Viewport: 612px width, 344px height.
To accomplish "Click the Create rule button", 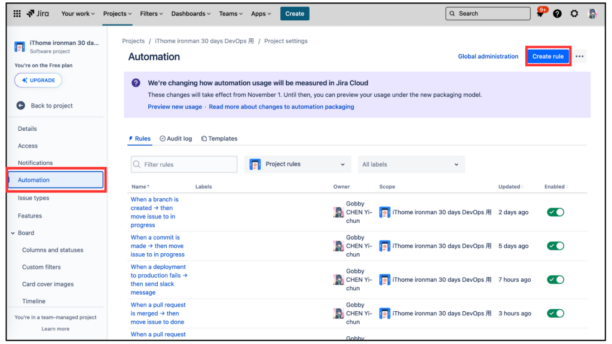I will tap(547, 57).
